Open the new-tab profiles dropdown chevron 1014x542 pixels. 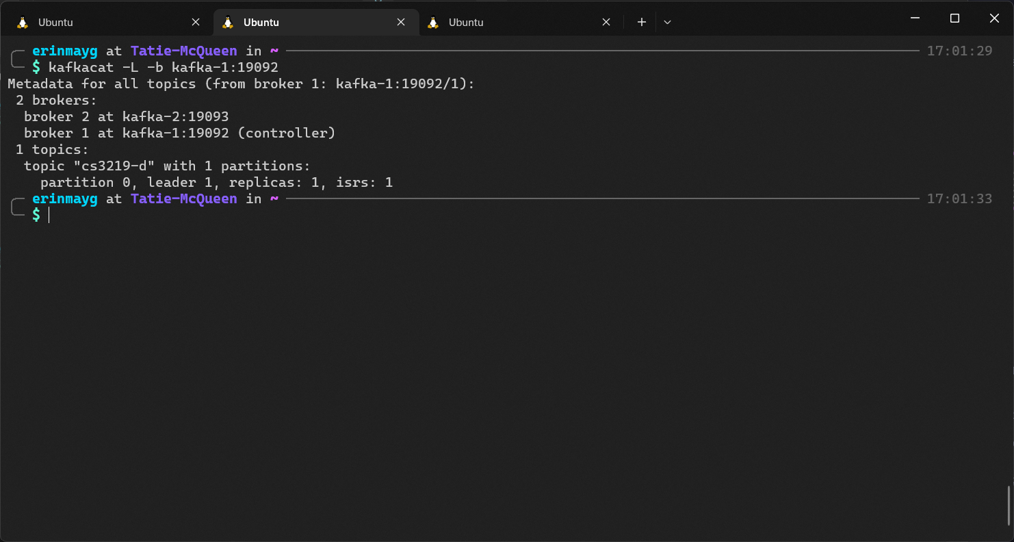[667, 22]
